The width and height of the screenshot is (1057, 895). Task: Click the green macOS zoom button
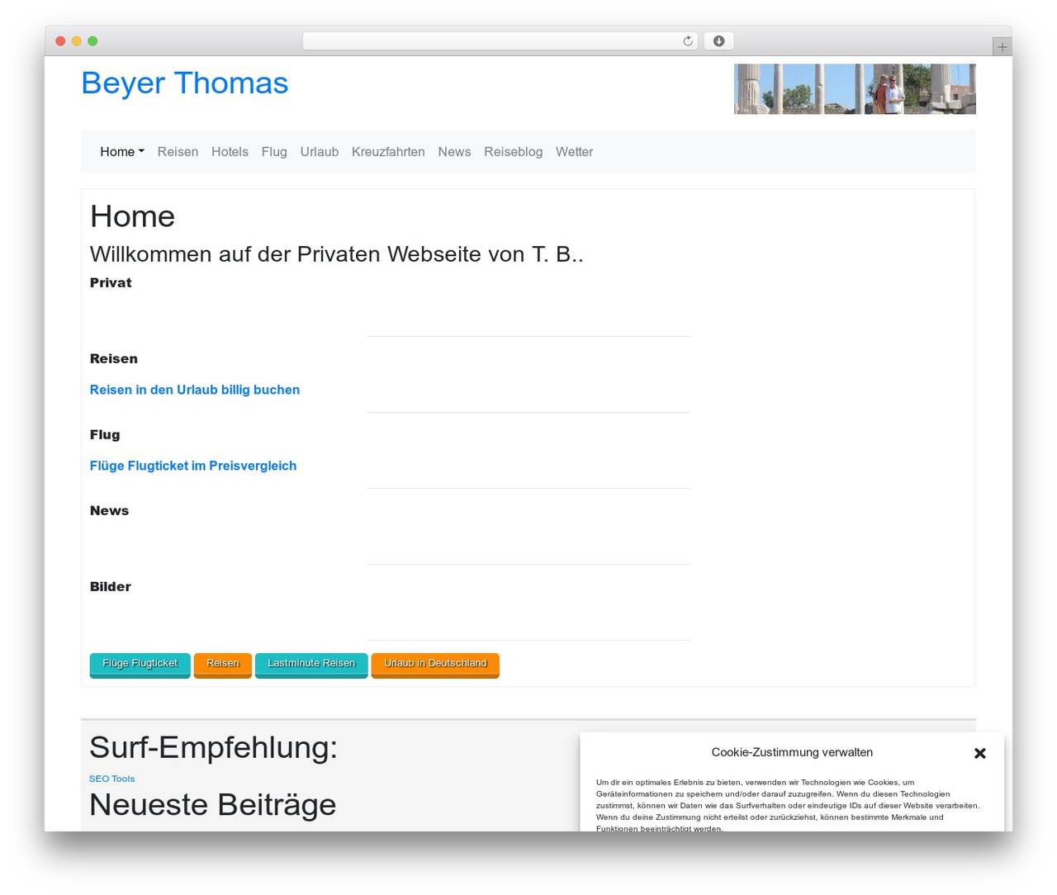point(92,41)
